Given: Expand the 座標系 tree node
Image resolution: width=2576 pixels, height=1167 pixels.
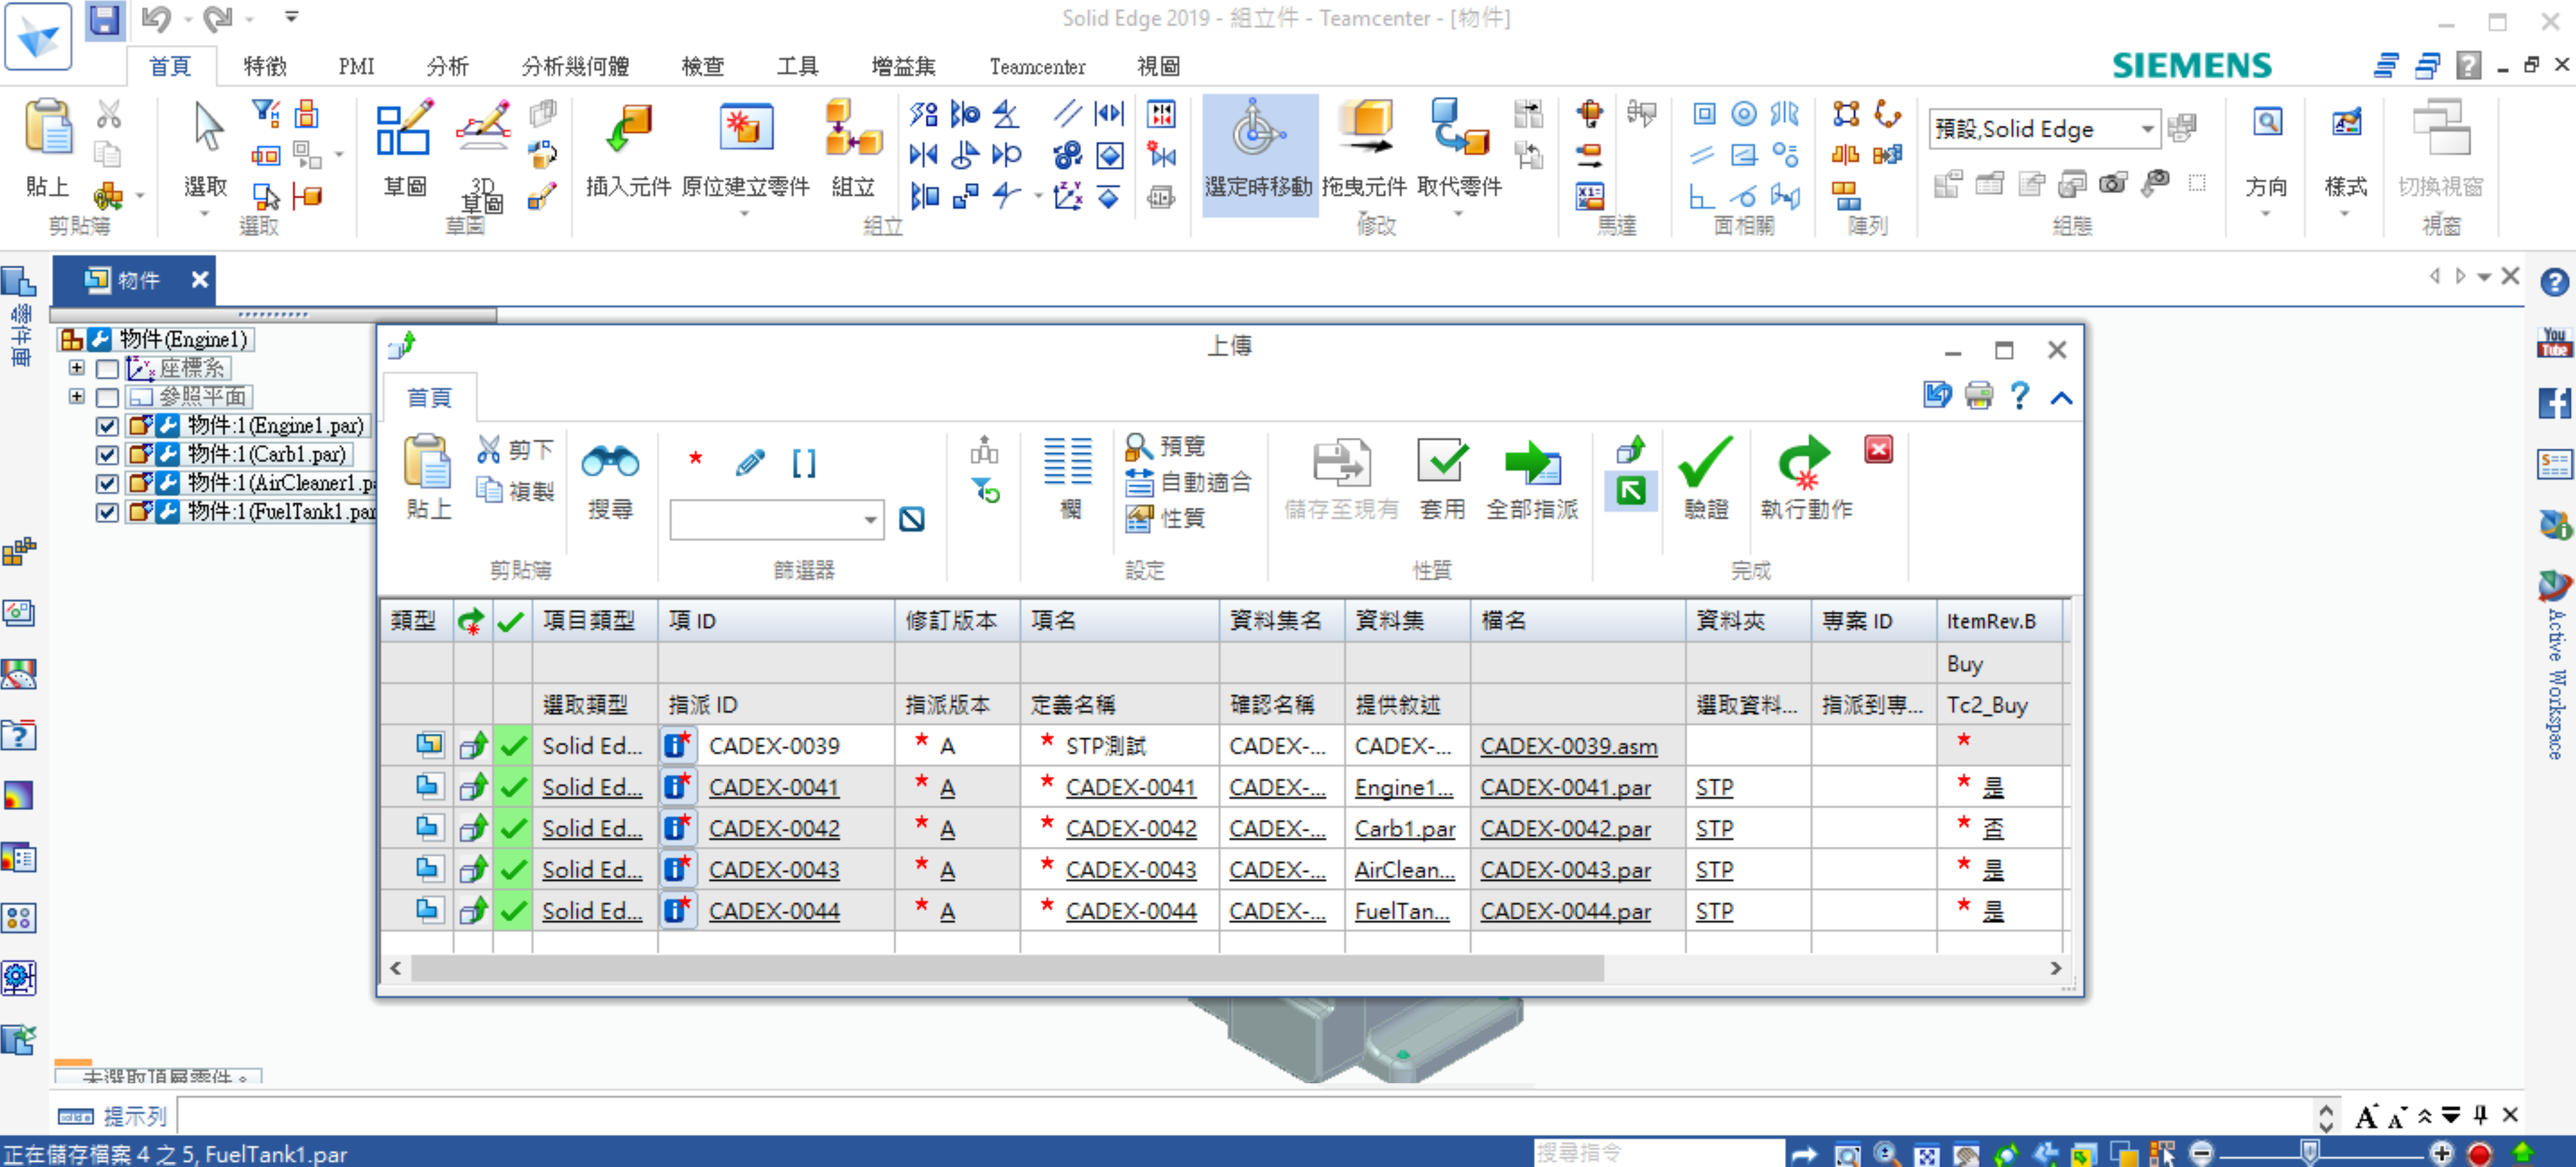Looking at the screenshot, I should point(76,368).
